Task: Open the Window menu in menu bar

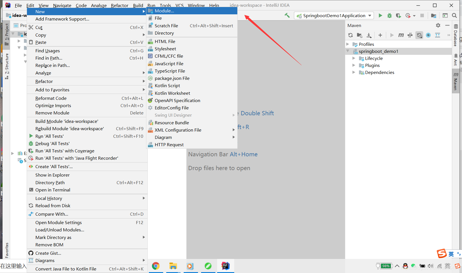Action: 196,5
